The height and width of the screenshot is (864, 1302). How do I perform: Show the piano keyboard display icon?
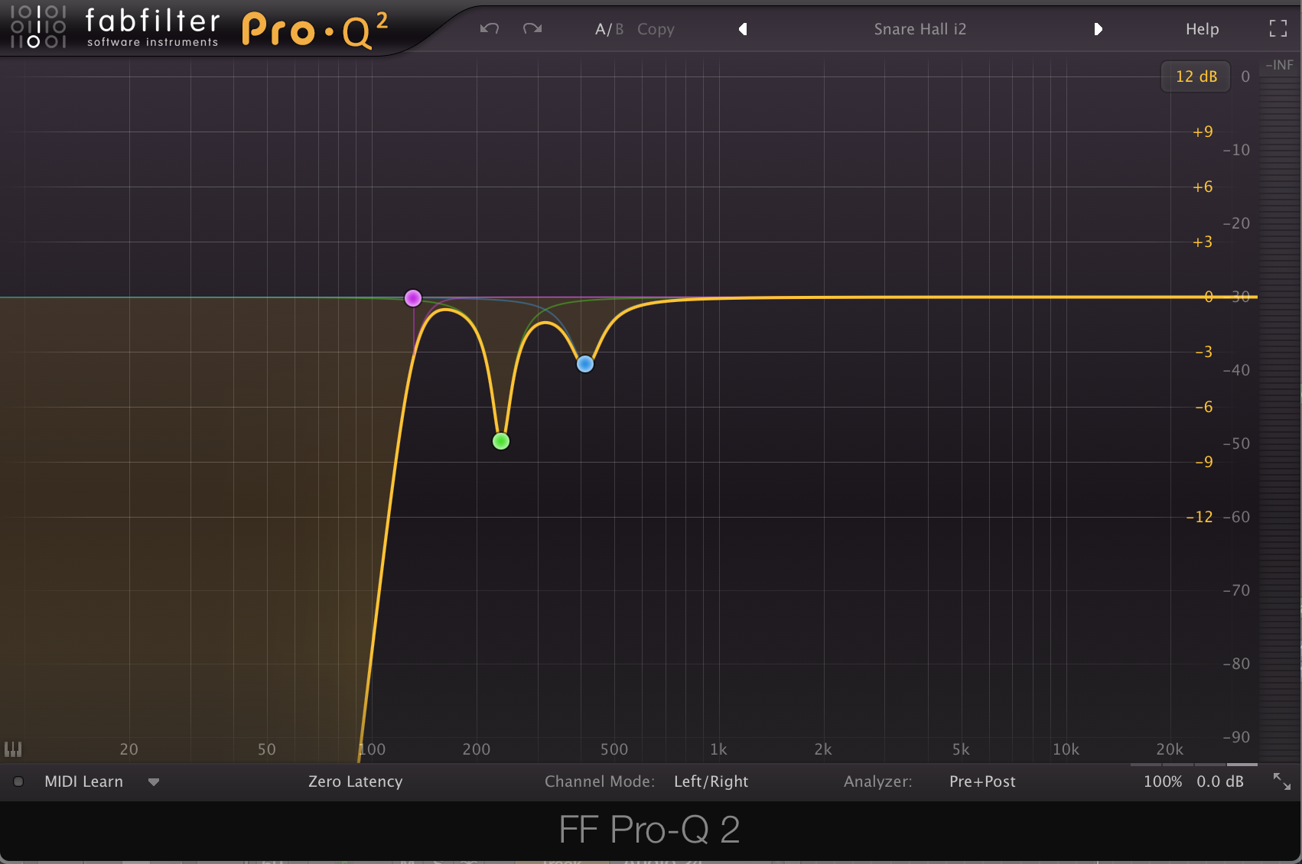[x=13, y=749]
